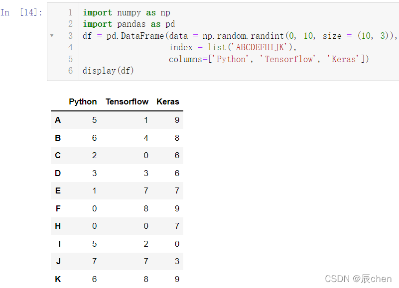The width and height of the screenshot is (399, 288).
Task: Click np.random.randint call in code
Action: [243, 36]
